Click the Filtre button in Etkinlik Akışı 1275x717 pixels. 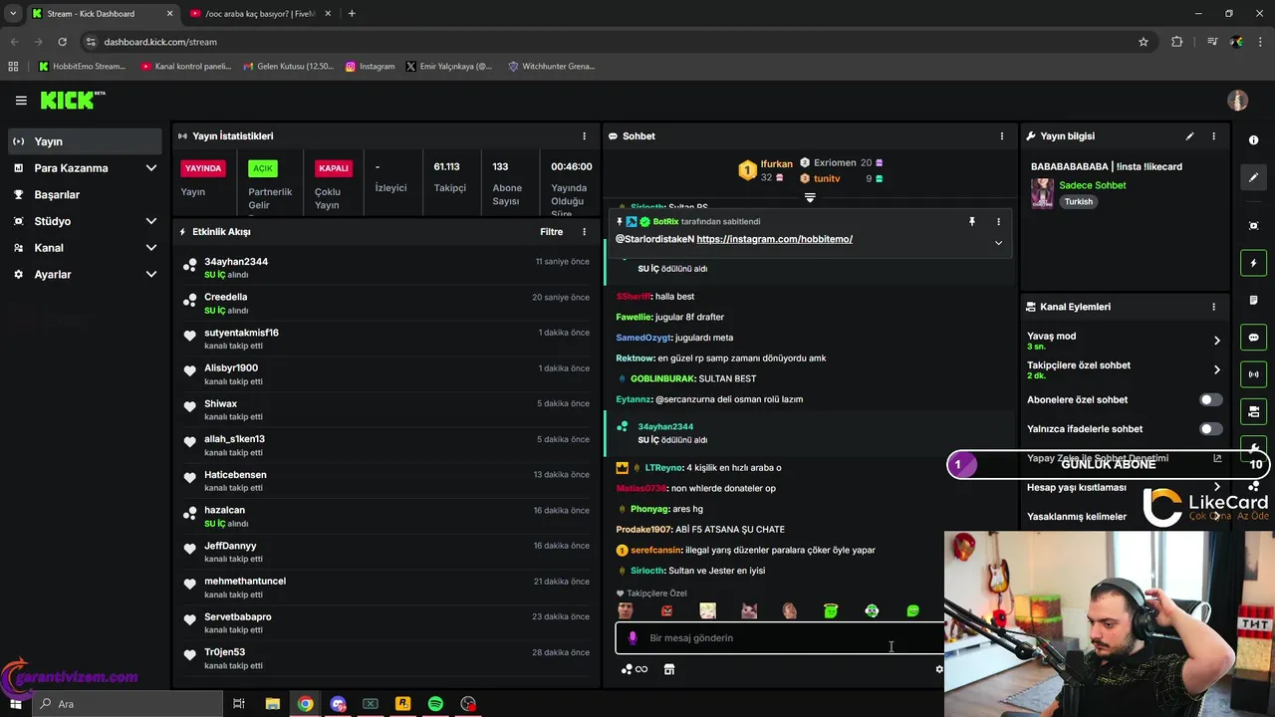coord(552,232)
